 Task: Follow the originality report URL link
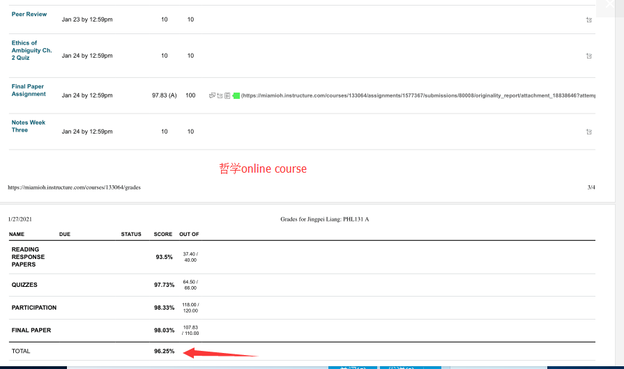point(418,95)
